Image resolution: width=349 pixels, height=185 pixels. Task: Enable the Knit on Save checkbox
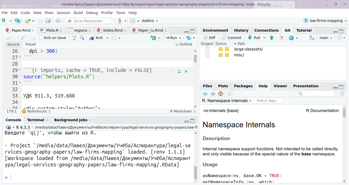(x=41, y=38)
